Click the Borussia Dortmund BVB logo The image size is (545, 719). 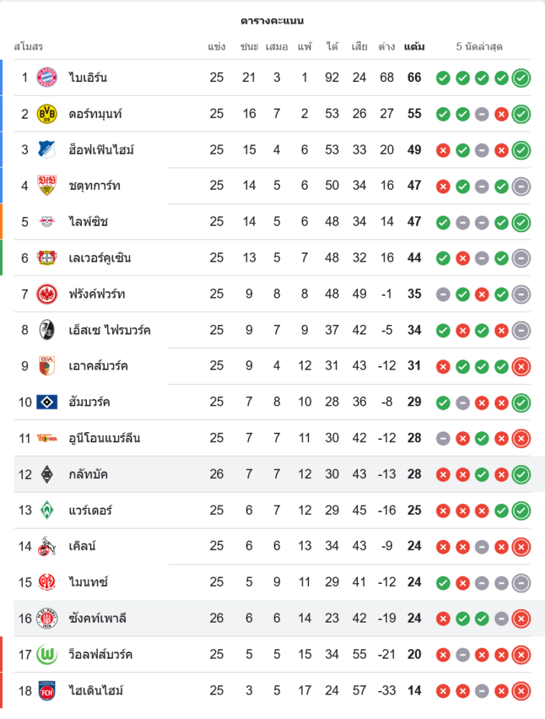click(x=47, y=114)
